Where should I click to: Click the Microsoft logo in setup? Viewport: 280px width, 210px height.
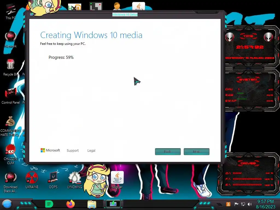pos(50,150)
